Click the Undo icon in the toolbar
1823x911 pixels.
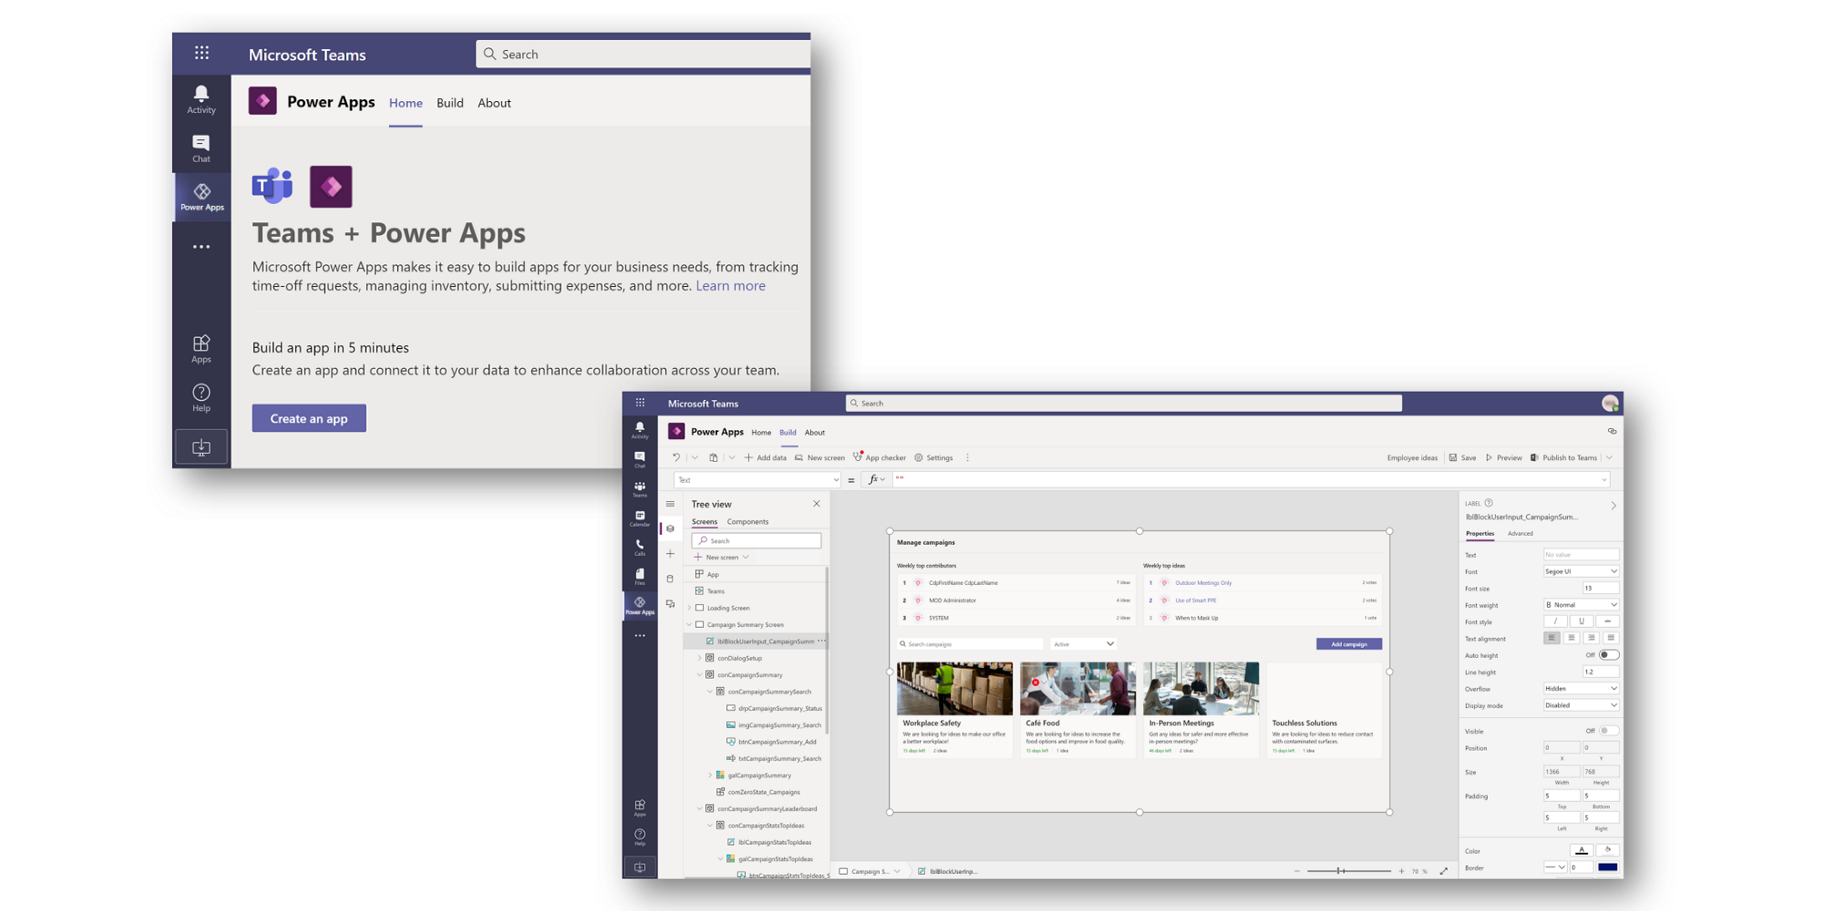tap(676, 457)
